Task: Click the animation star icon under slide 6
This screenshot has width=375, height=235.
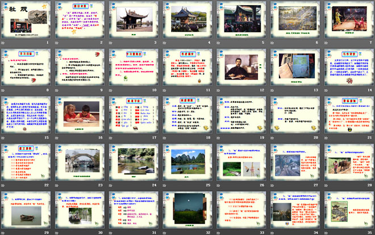Action: tap(272, 43)
